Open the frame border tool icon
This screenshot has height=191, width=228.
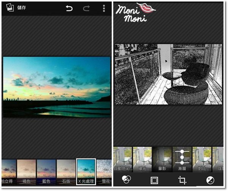click(154, 180)
